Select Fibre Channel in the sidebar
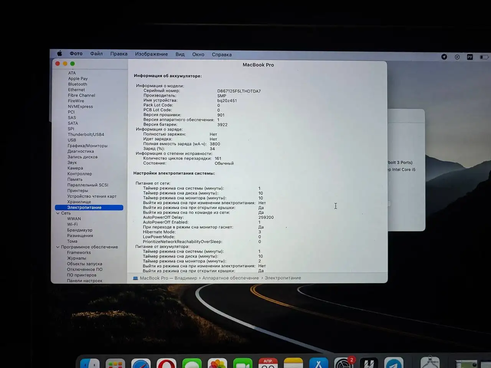Image resolution: width=491 pixels, height=368 pixels. pos(81,95)
